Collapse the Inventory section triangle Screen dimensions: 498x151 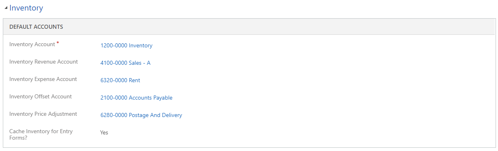point(6,8)
